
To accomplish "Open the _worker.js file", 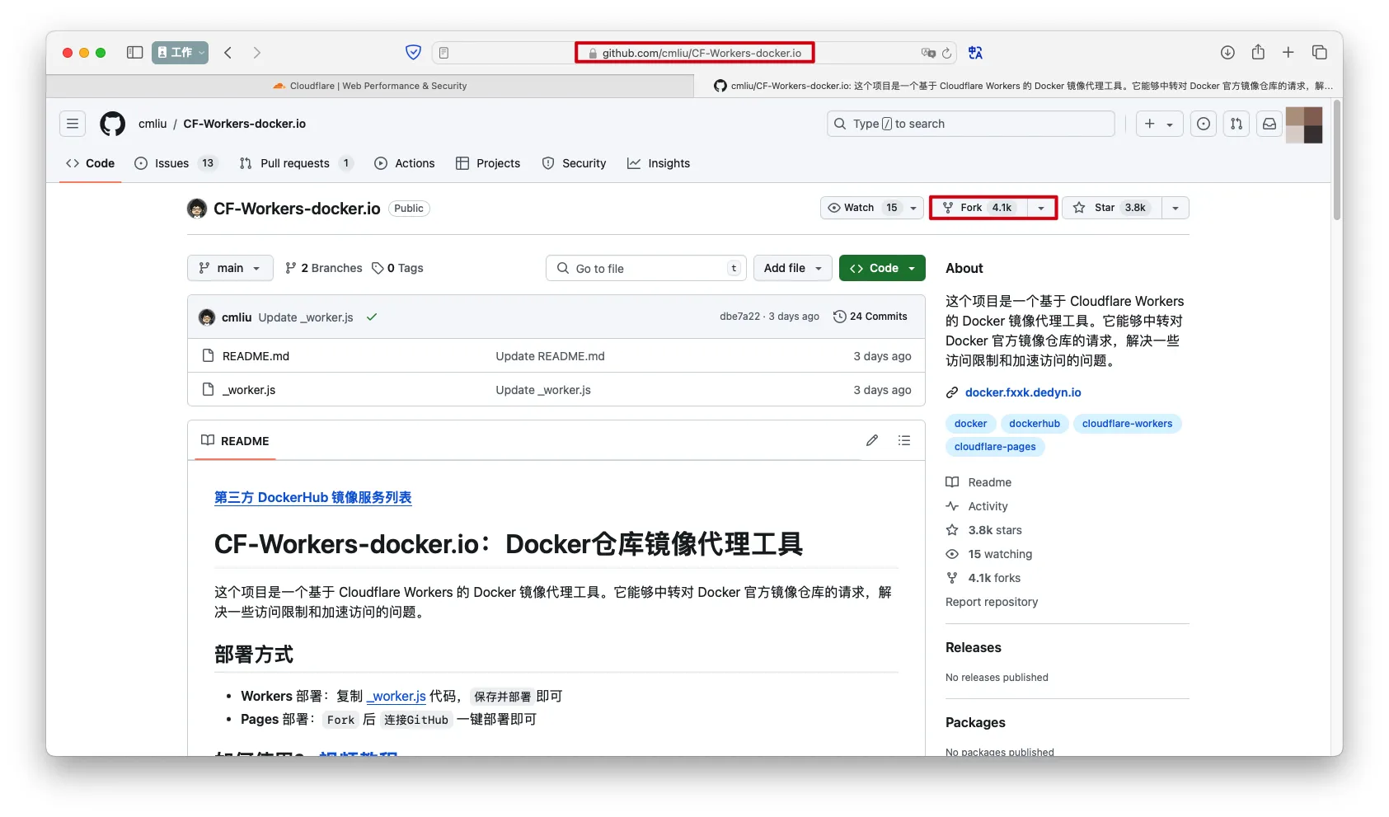I will tap(249, 390).
